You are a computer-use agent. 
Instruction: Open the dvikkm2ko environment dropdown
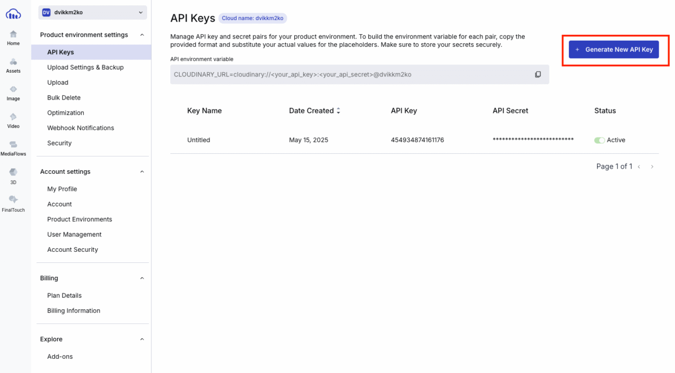click(93, 13)
